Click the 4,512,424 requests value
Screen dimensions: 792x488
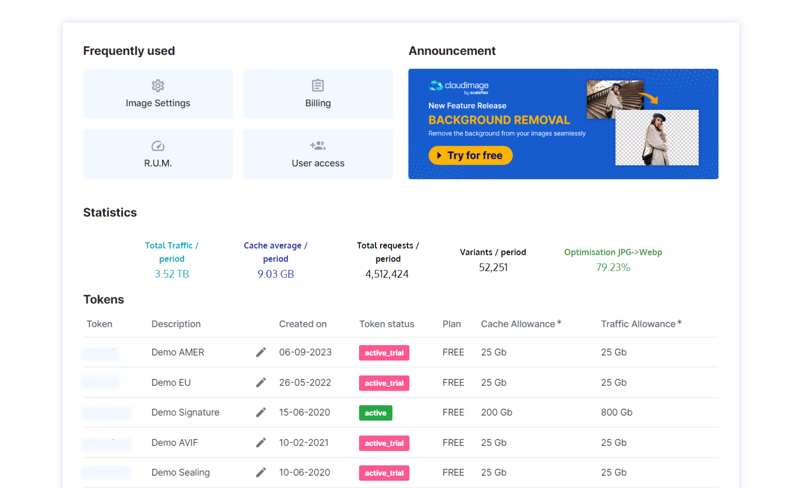pos(387,274)
